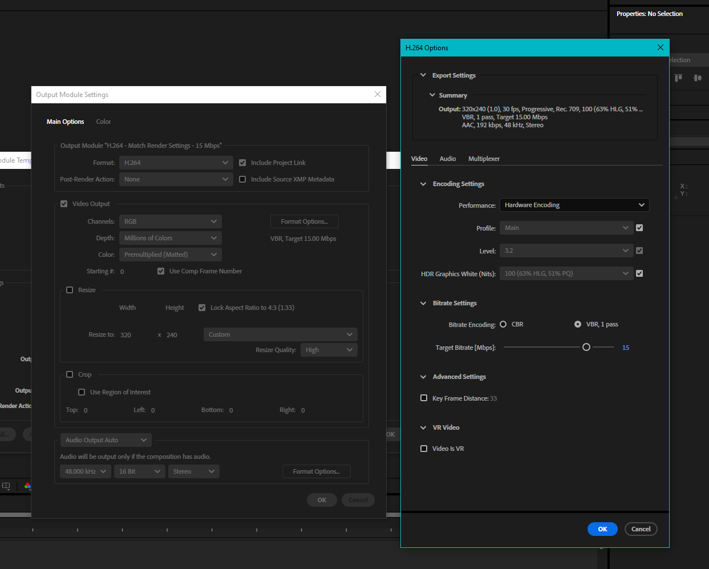The width and height of the screenshot is (709, 569).
Task: Click the vertical align top icon
Action: tap(678, 78)
